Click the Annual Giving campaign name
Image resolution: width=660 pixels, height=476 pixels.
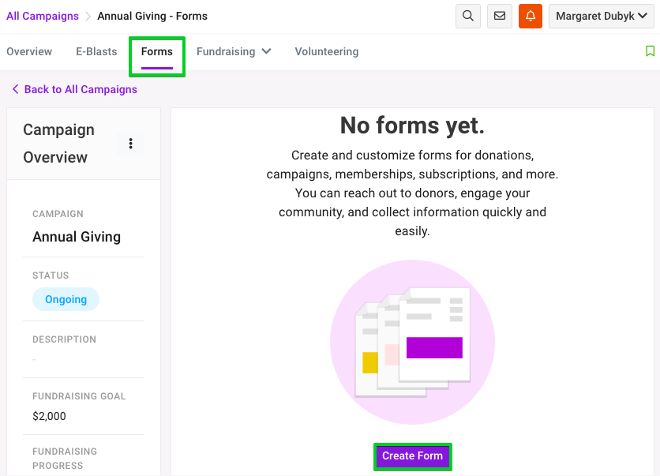[x=77, y=237]
